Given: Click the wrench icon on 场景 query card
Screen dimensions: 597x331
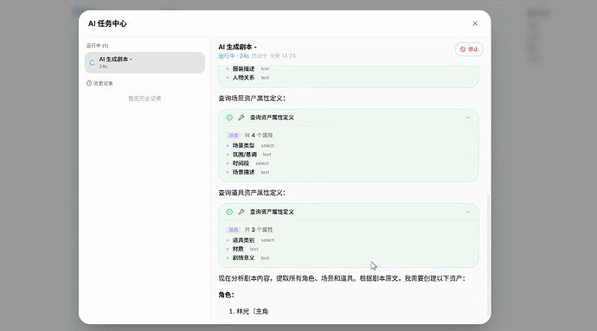Looking at the screenshot, I should click(241, 118).
